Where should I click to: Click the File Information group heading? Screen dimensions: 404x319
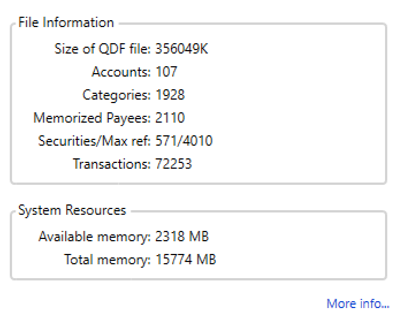(66, 23)
